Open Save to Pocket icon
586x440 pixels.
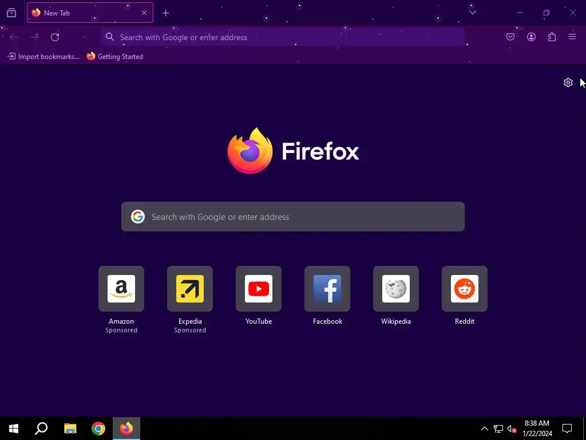[x=510, y=37]
